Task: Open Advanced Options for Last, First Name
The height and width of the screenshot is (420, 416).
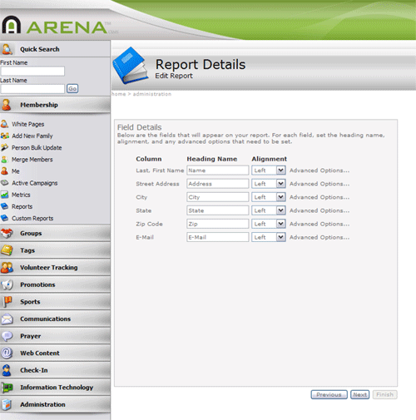Action: 319,170
